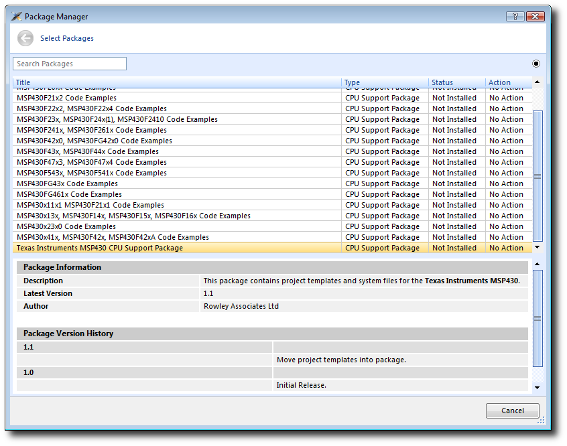
Task: Click the package list scrollbar thumb
Action: [537, 175]
